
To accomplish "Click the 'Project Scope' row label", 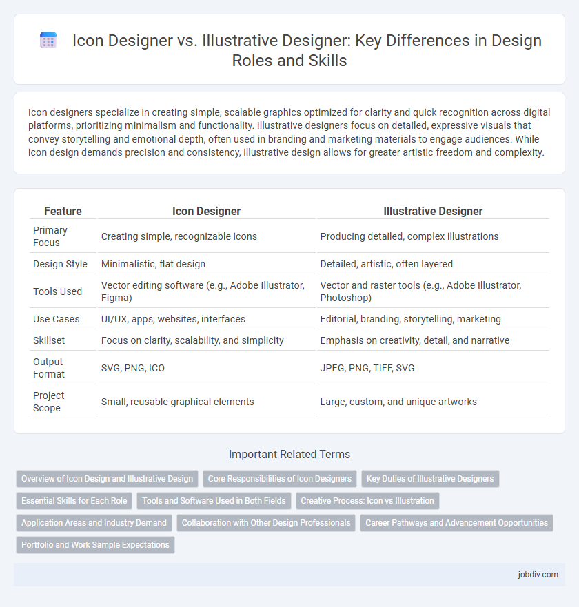I will pos(63,402).
